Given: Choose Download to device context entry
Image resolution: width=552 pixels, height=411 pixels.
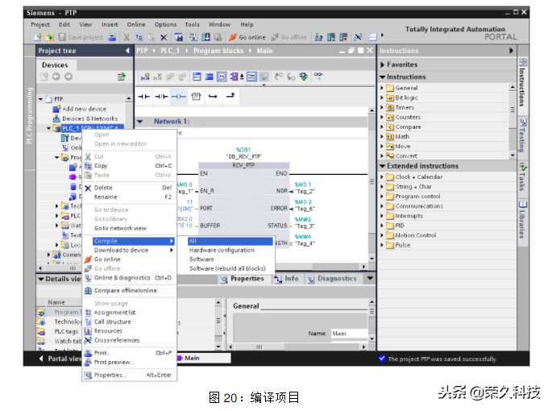Looking at the screenshot, I should coord(129,250).
